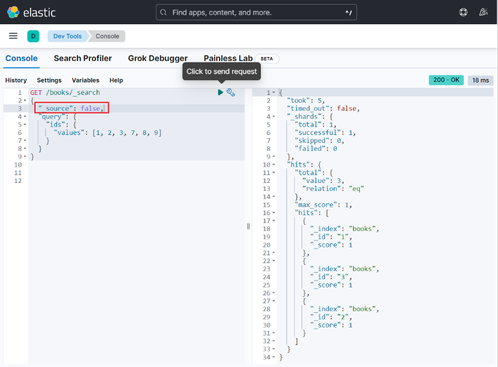Screen dimensions: 498x367
Task: Click the 200 - OK status badge
Action: coord(446,80)
